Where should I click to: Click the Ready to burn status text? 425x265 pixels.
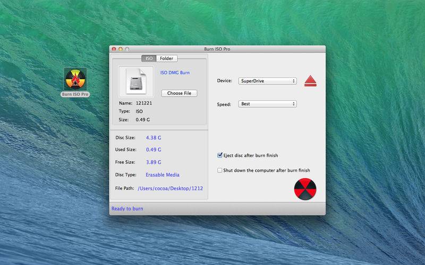(127, 208)
